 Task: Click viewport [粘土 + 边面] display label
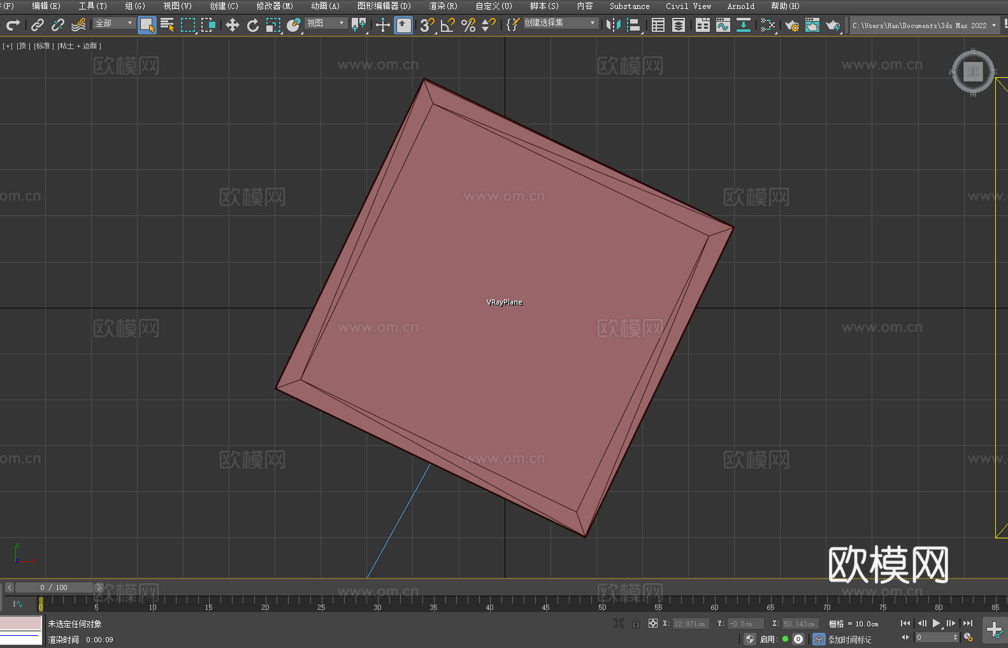(79, 46)
